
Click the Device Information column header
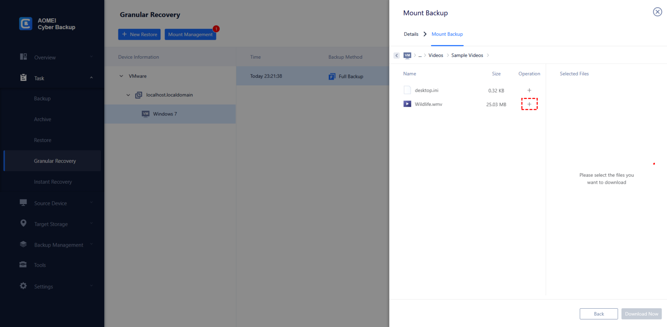click(138, 57)
